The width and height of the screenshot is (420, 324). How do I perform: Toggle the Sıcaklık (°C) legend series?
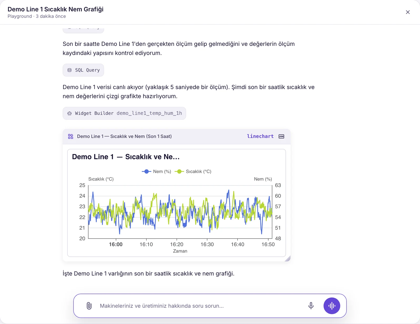point(193,172)
